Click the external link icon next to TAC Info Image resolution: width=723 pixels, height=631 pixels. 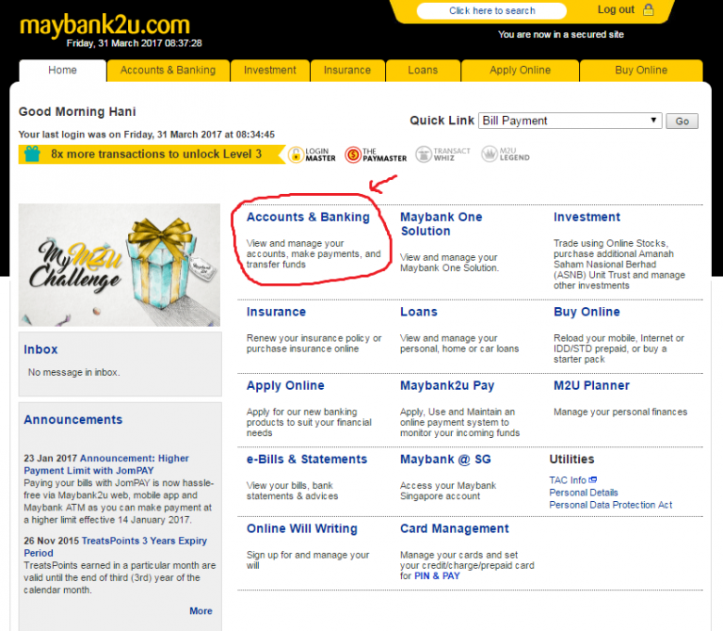pos(592,480)
